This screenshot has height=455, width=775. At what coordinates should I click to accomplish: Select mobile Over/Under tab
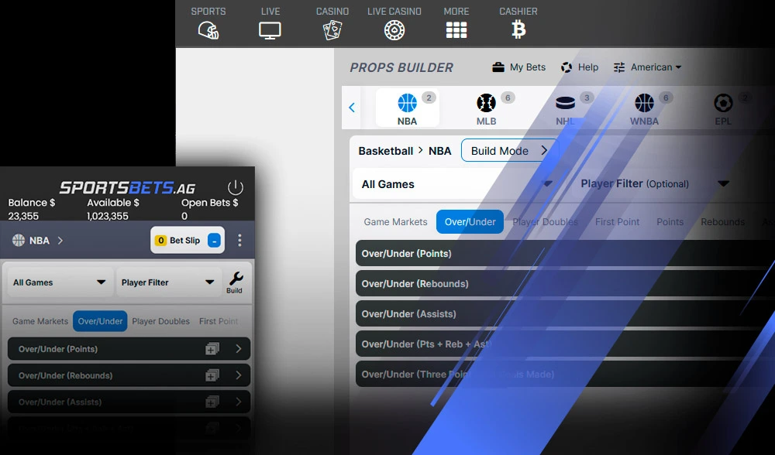point(100,321)
